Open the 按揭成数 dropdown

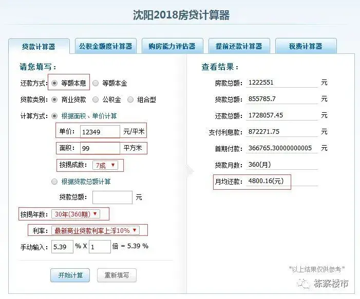pyautogui.click(x=105, y=165)
